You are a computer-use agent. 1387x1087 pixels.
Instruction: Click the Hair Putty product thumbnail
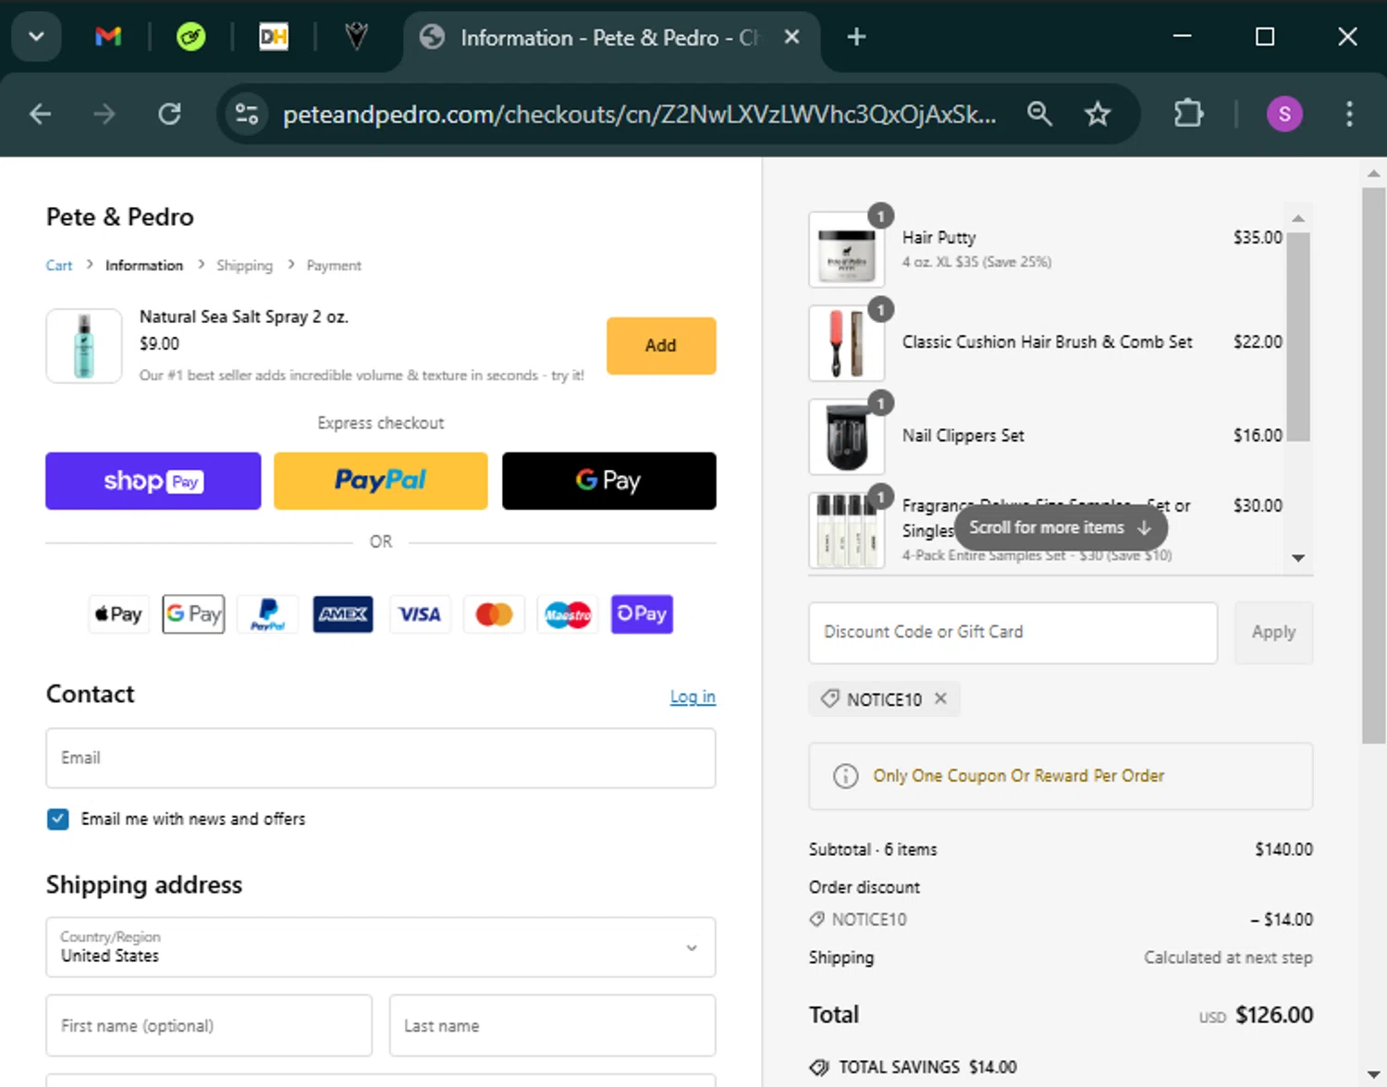coord(846,250)
